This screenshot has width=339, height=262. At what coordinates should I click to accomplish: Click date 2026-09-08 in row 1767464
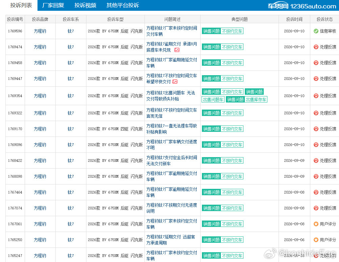294,192
